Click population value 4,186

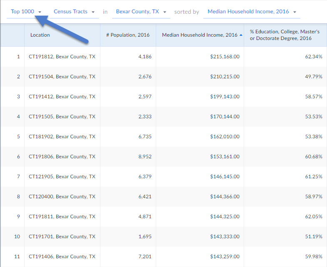coord(145,57)
